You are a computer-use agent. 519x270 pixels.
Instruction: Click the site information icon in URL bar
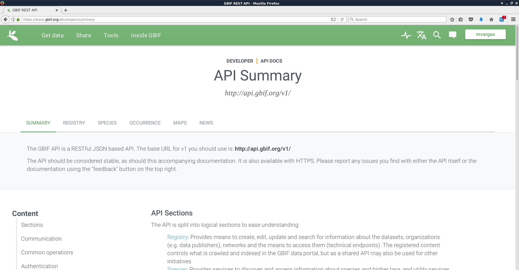click(13, 19)
